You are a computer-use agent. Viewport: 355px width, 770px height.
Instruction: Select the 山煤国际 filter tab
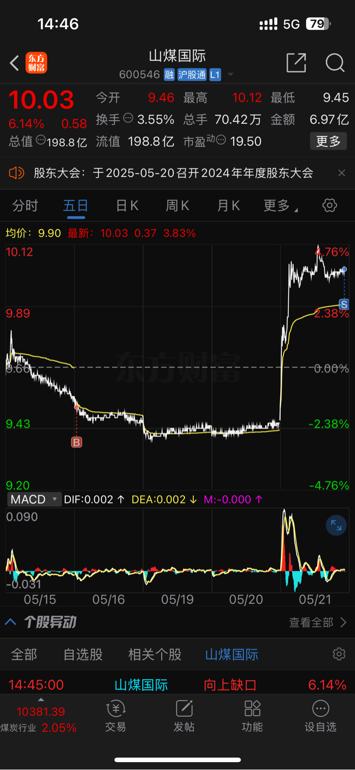tap(232, 654)
